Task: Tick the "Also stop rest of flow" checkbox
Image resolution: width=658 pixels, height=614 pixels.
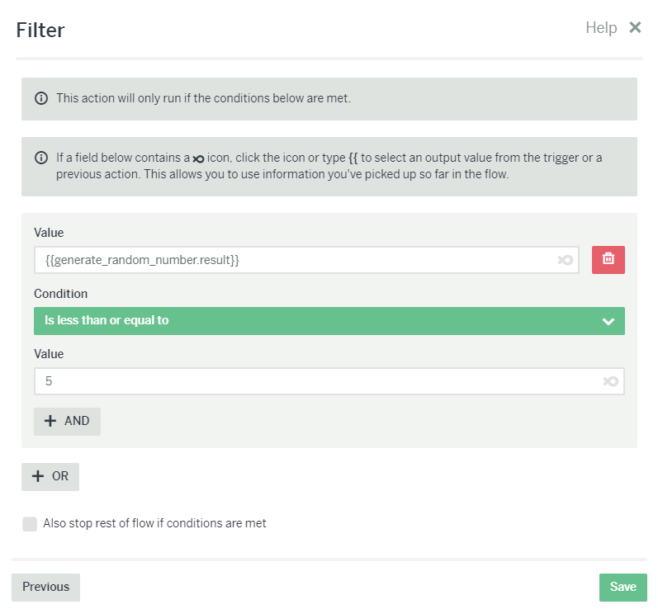Action: click(x=30, y=523)
